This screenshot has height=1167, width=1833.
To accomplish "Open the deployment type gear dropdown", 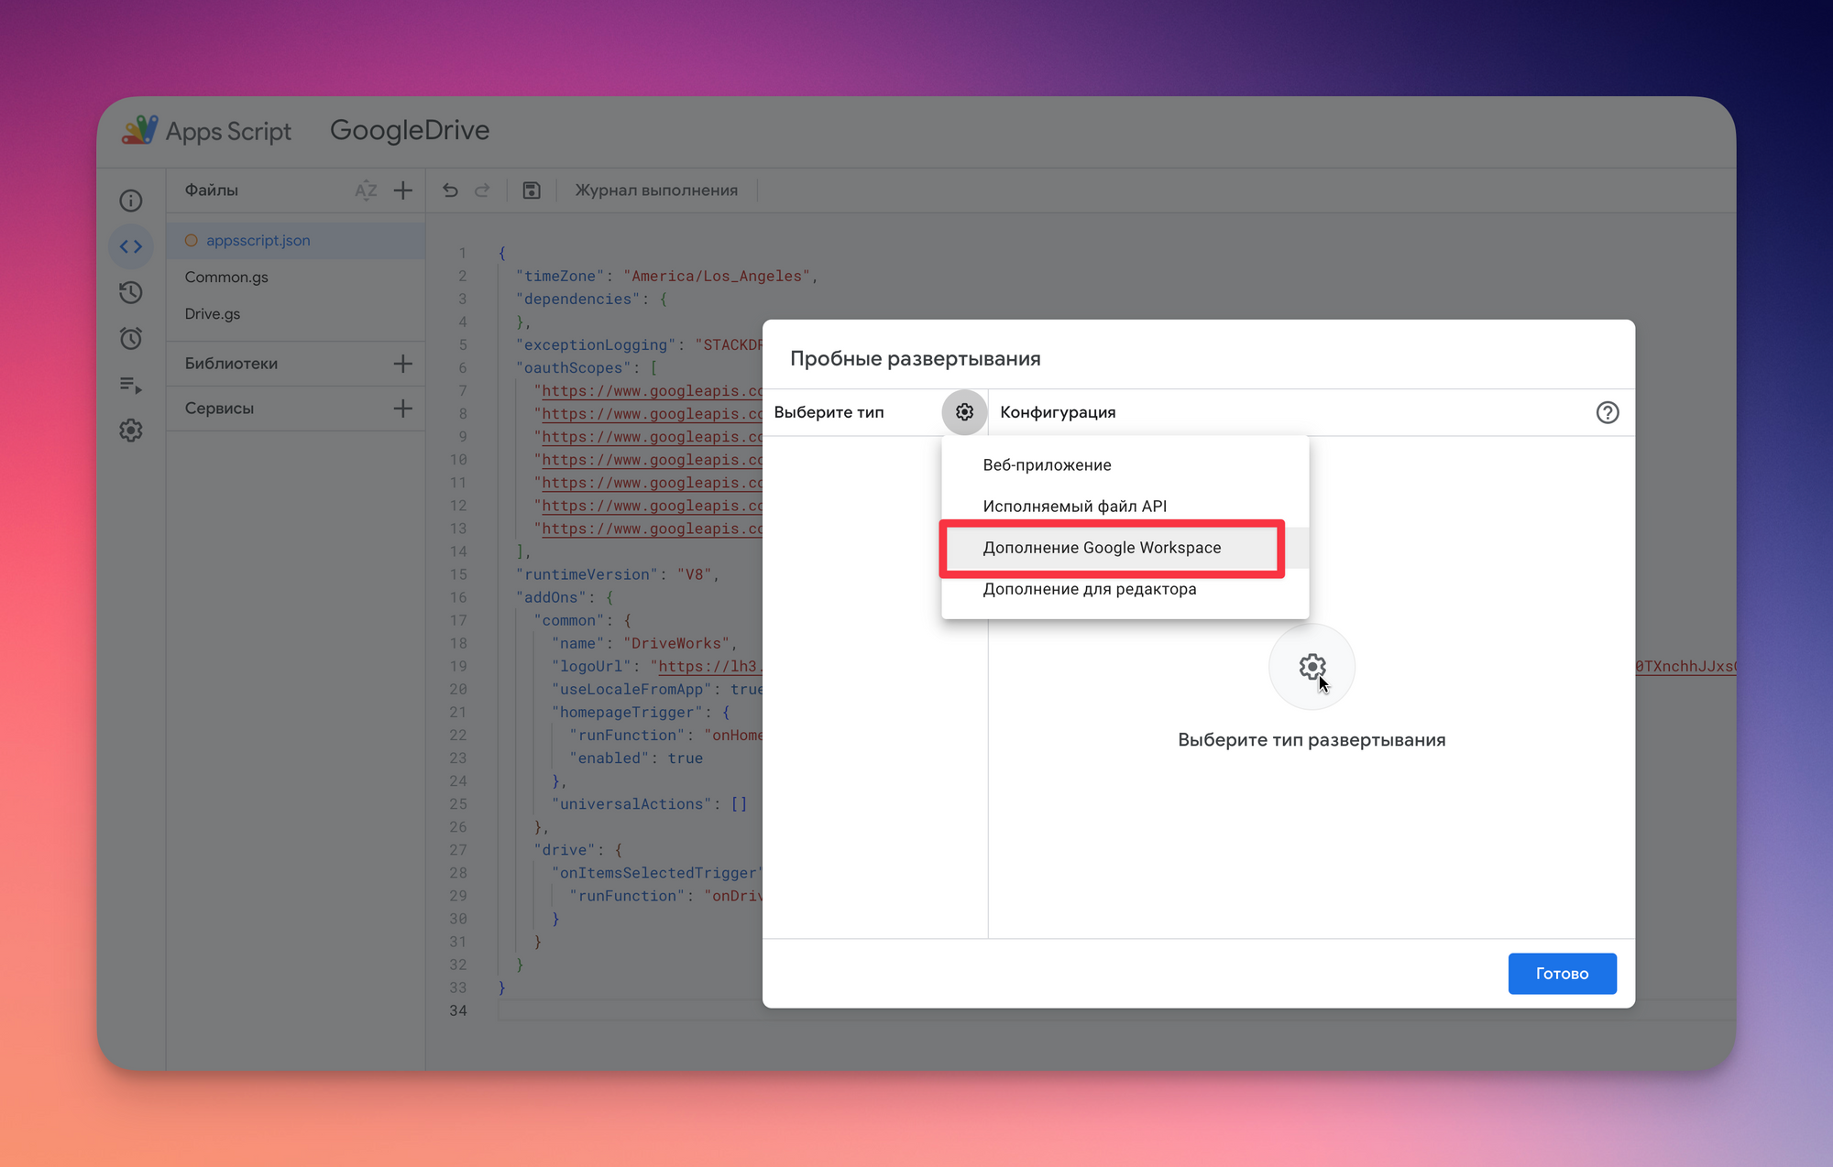I will pyautogui.click(x=964, y=412).
